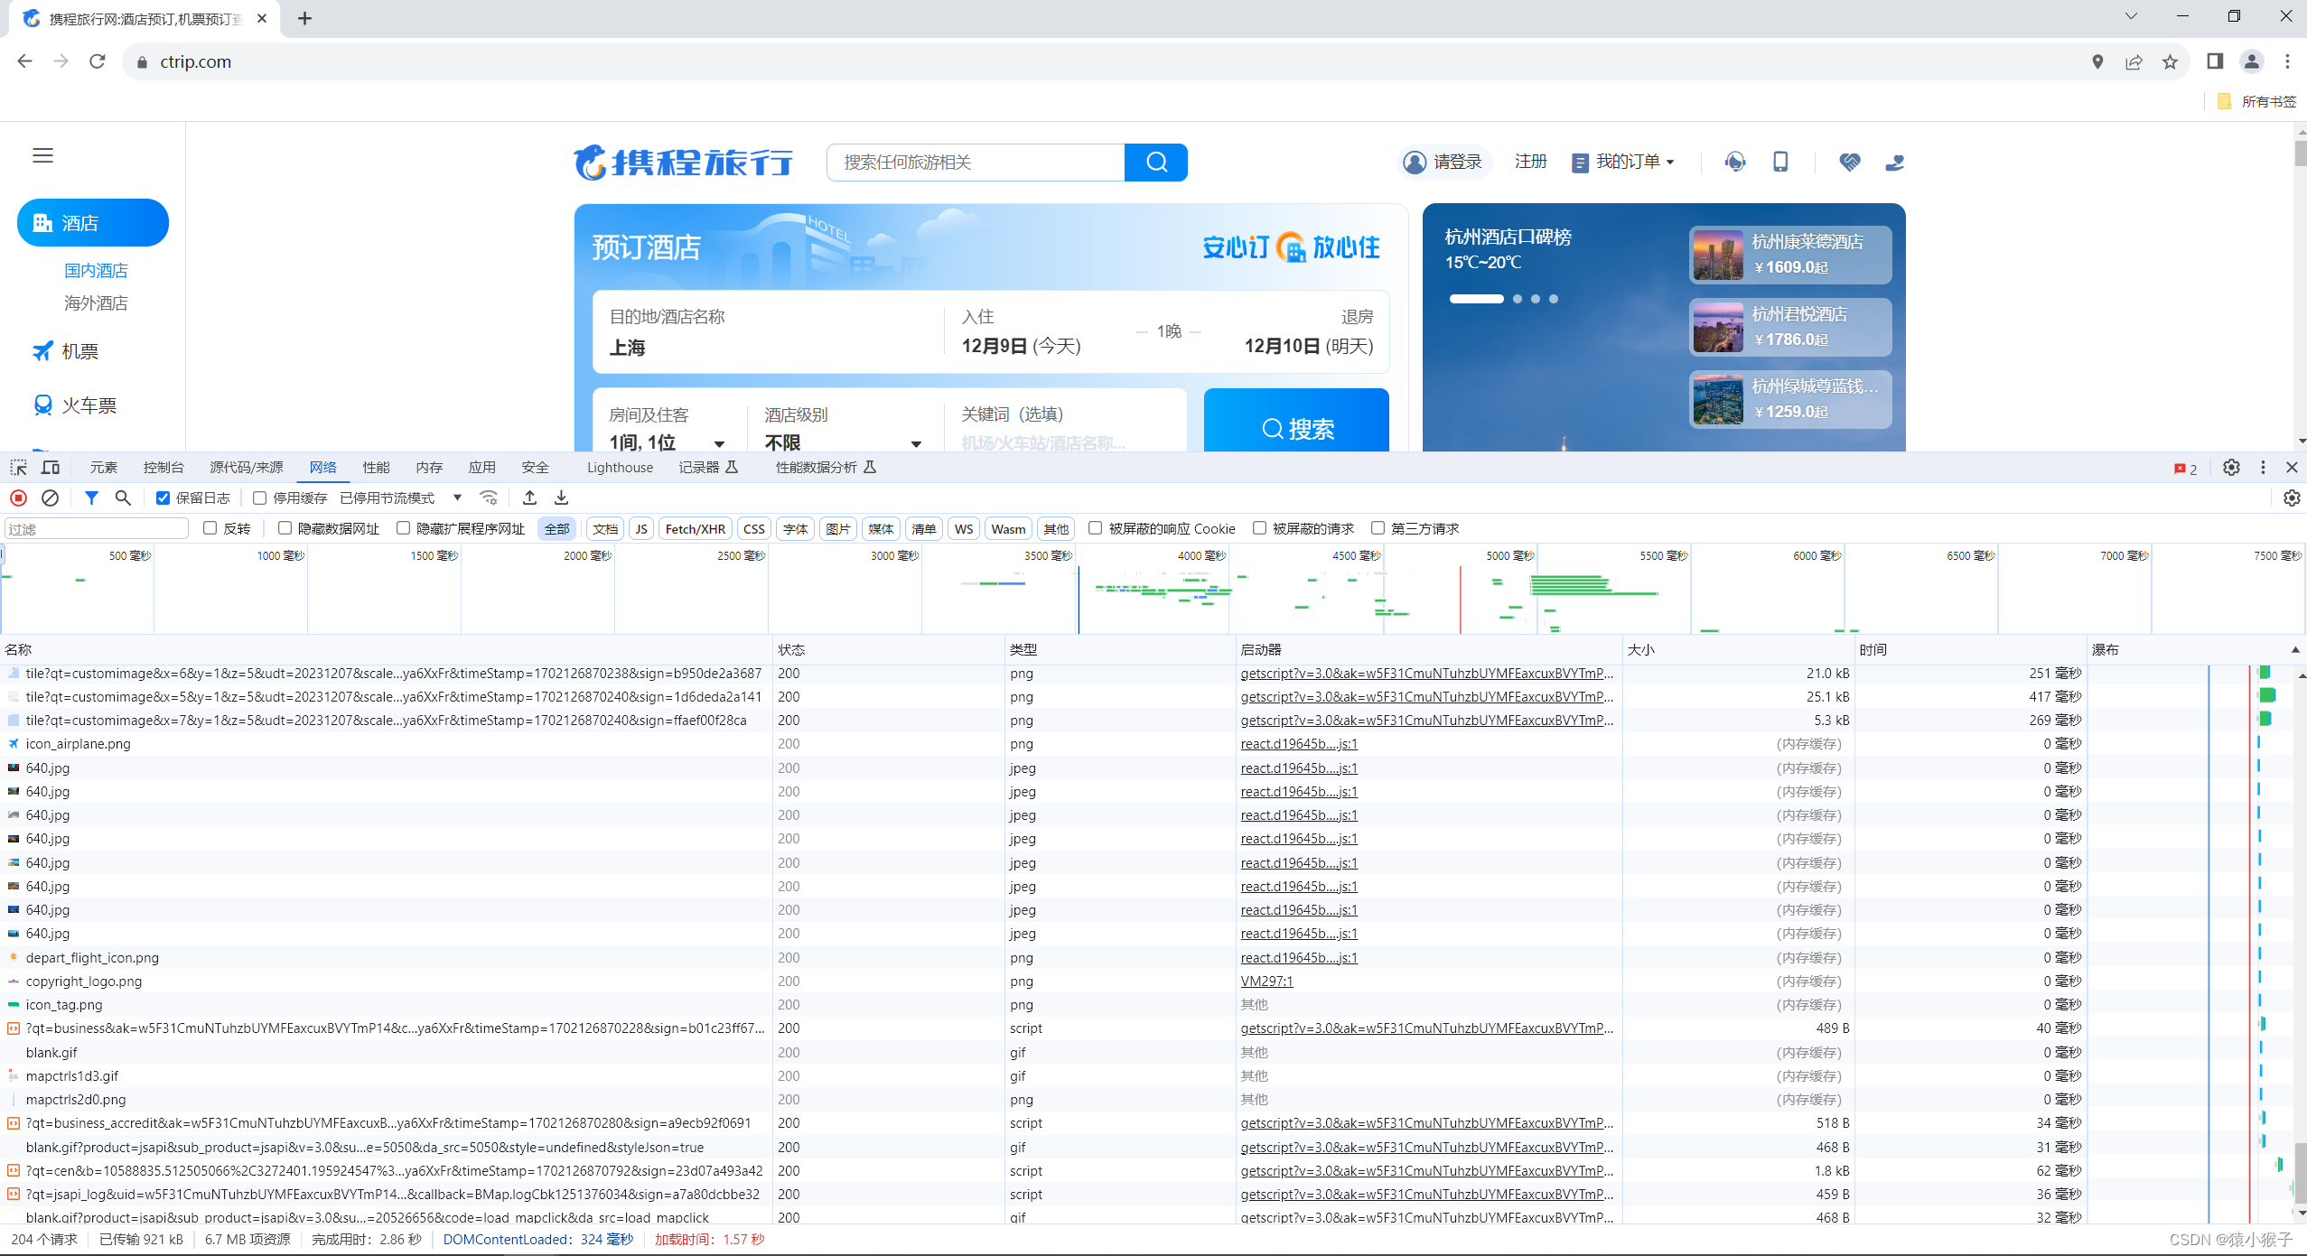Click the stop recording network log icon

tap(18, 498)
